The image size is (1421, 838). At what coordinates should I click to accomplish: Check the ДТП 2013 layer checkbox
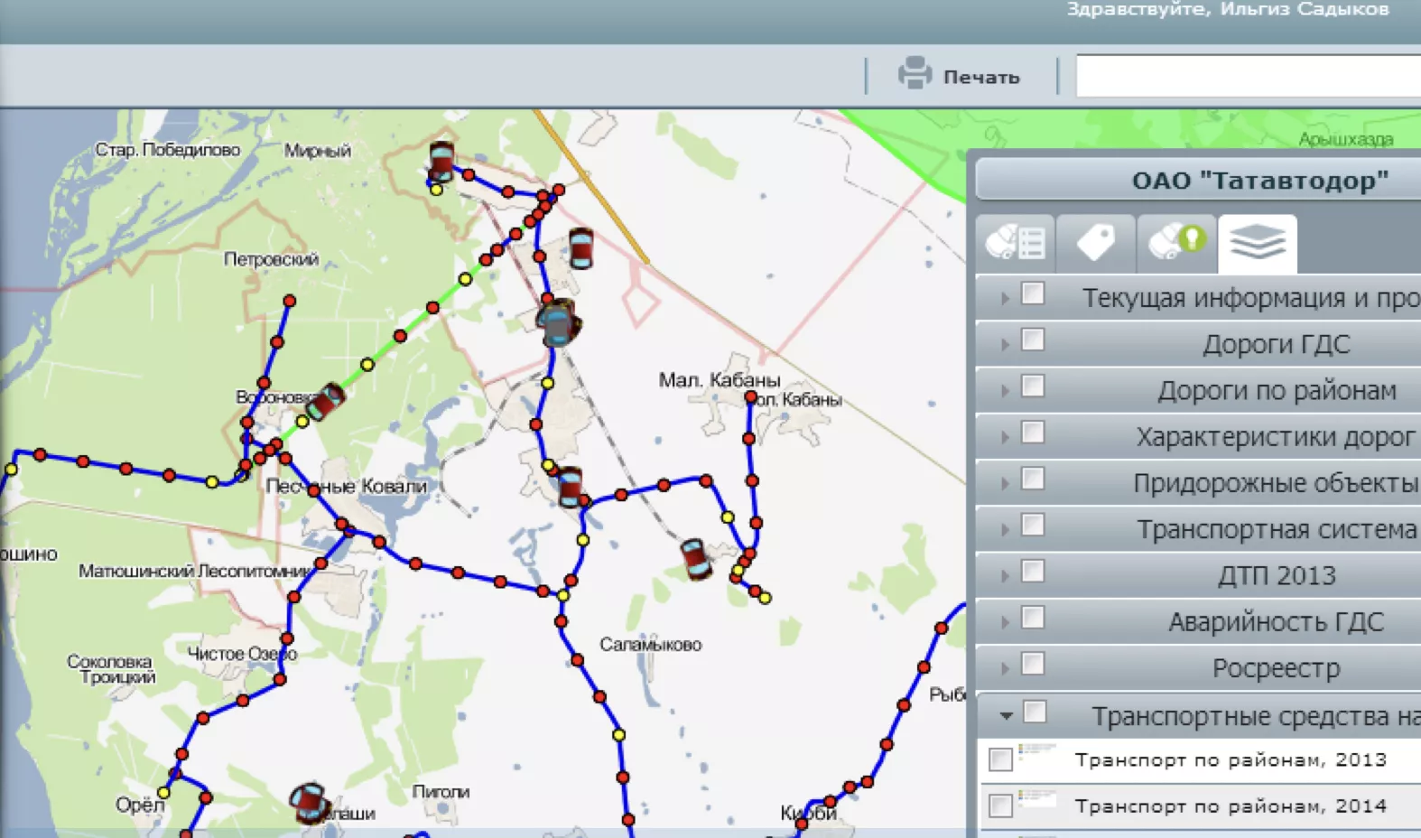(1033, 572)
